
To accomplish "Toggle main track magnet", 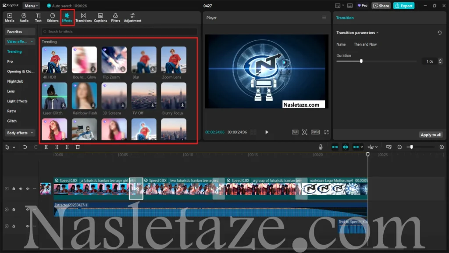I will click(335, 147).
